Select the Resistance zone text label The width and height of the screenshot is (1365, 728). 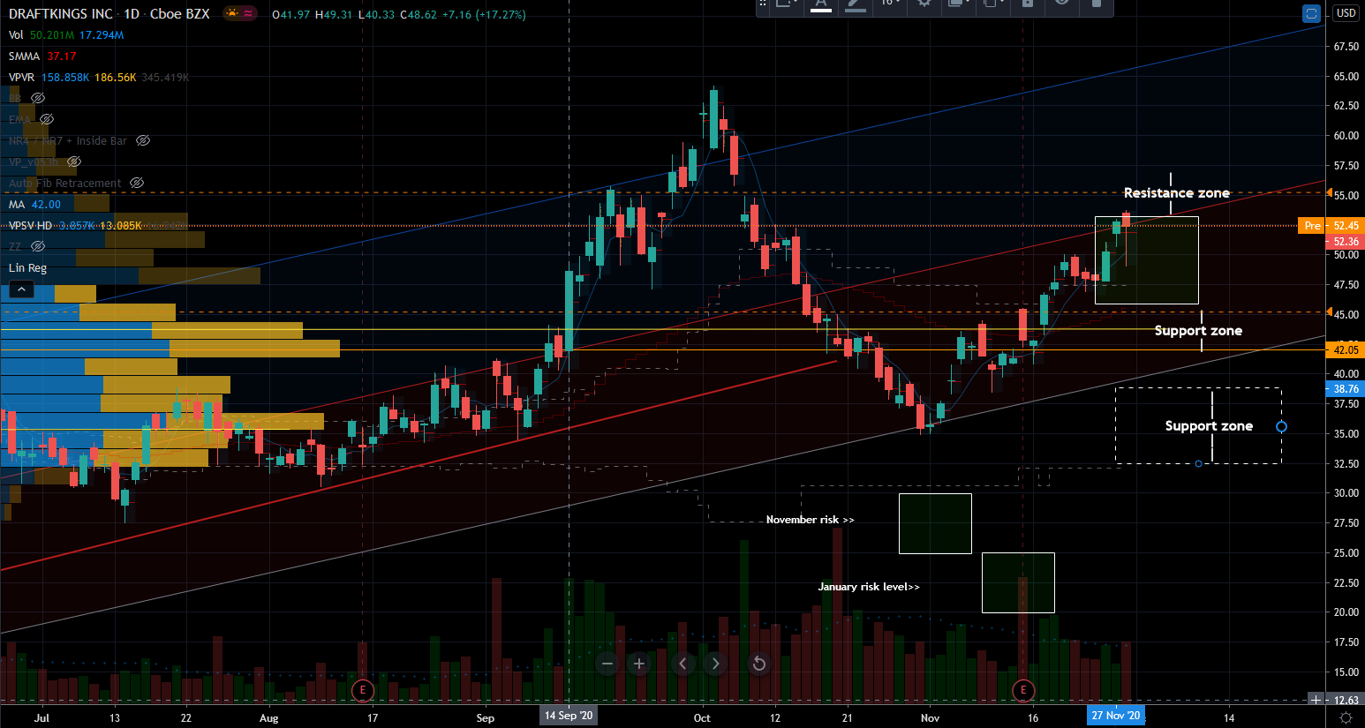(x=1176, y=193)
